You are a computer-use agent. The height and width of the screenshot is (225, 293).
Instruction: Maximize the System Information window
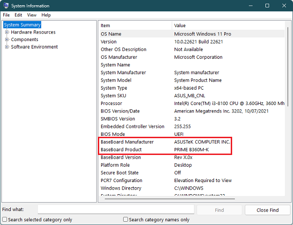pyautogui.click(x=267, y=6)
